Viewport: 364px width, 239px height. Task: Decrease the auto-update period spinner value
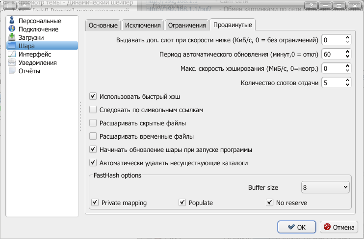pyautogui.click(x=348, y=56)
